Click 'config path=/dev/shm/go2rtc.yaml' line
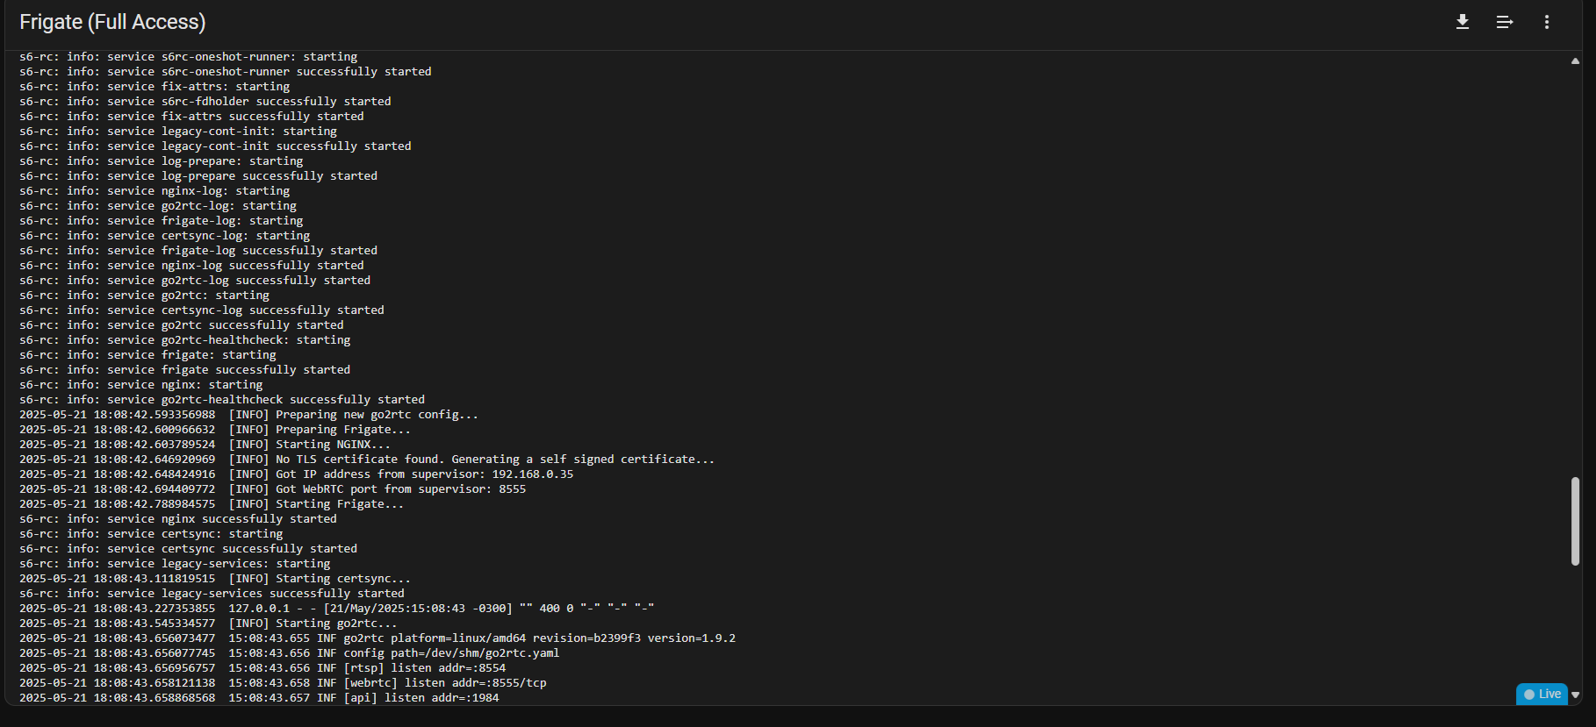 coord(289,653)
